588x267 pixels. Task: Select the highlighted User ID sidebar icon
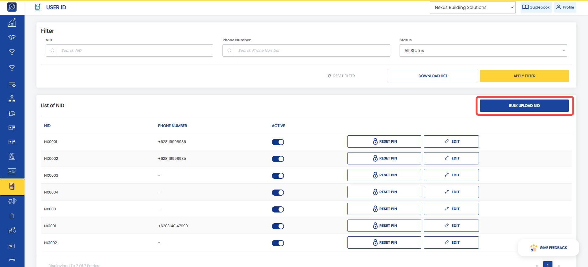pos(12,186)
